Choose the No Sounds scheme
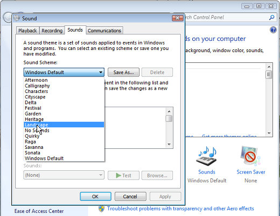 pos(64,131)
